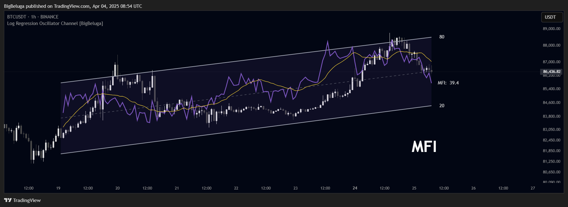
Task: Click the 81,850.00 price axis label
Action: click(551, 151)
